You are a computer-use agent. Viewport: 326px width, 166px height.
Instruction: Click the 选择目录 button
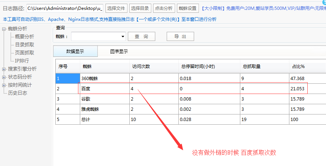140,8
